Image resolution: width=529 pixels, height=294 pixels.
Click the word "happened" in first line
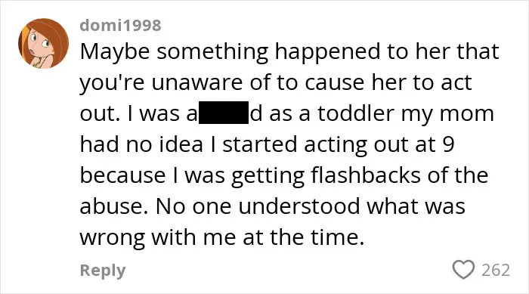pyautogui.click(x=327, y=52)
